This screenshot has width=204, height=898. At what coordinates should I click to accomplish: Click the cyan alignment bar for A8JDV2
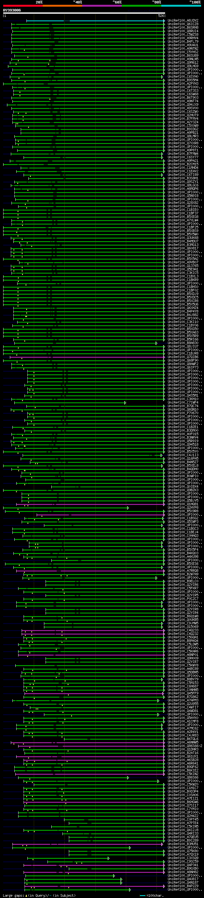(x=96, y=21)
